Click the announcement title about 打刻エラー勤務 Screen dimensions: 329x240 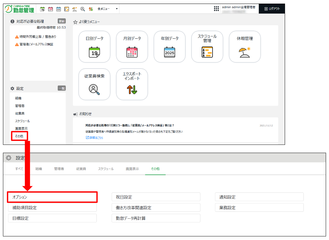[x=130, y=125]
